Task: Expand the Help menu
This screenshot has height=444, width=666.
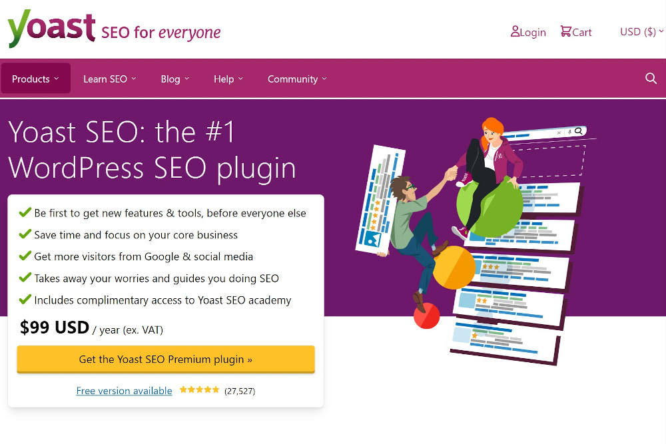Action: click(x=228, y=79)
